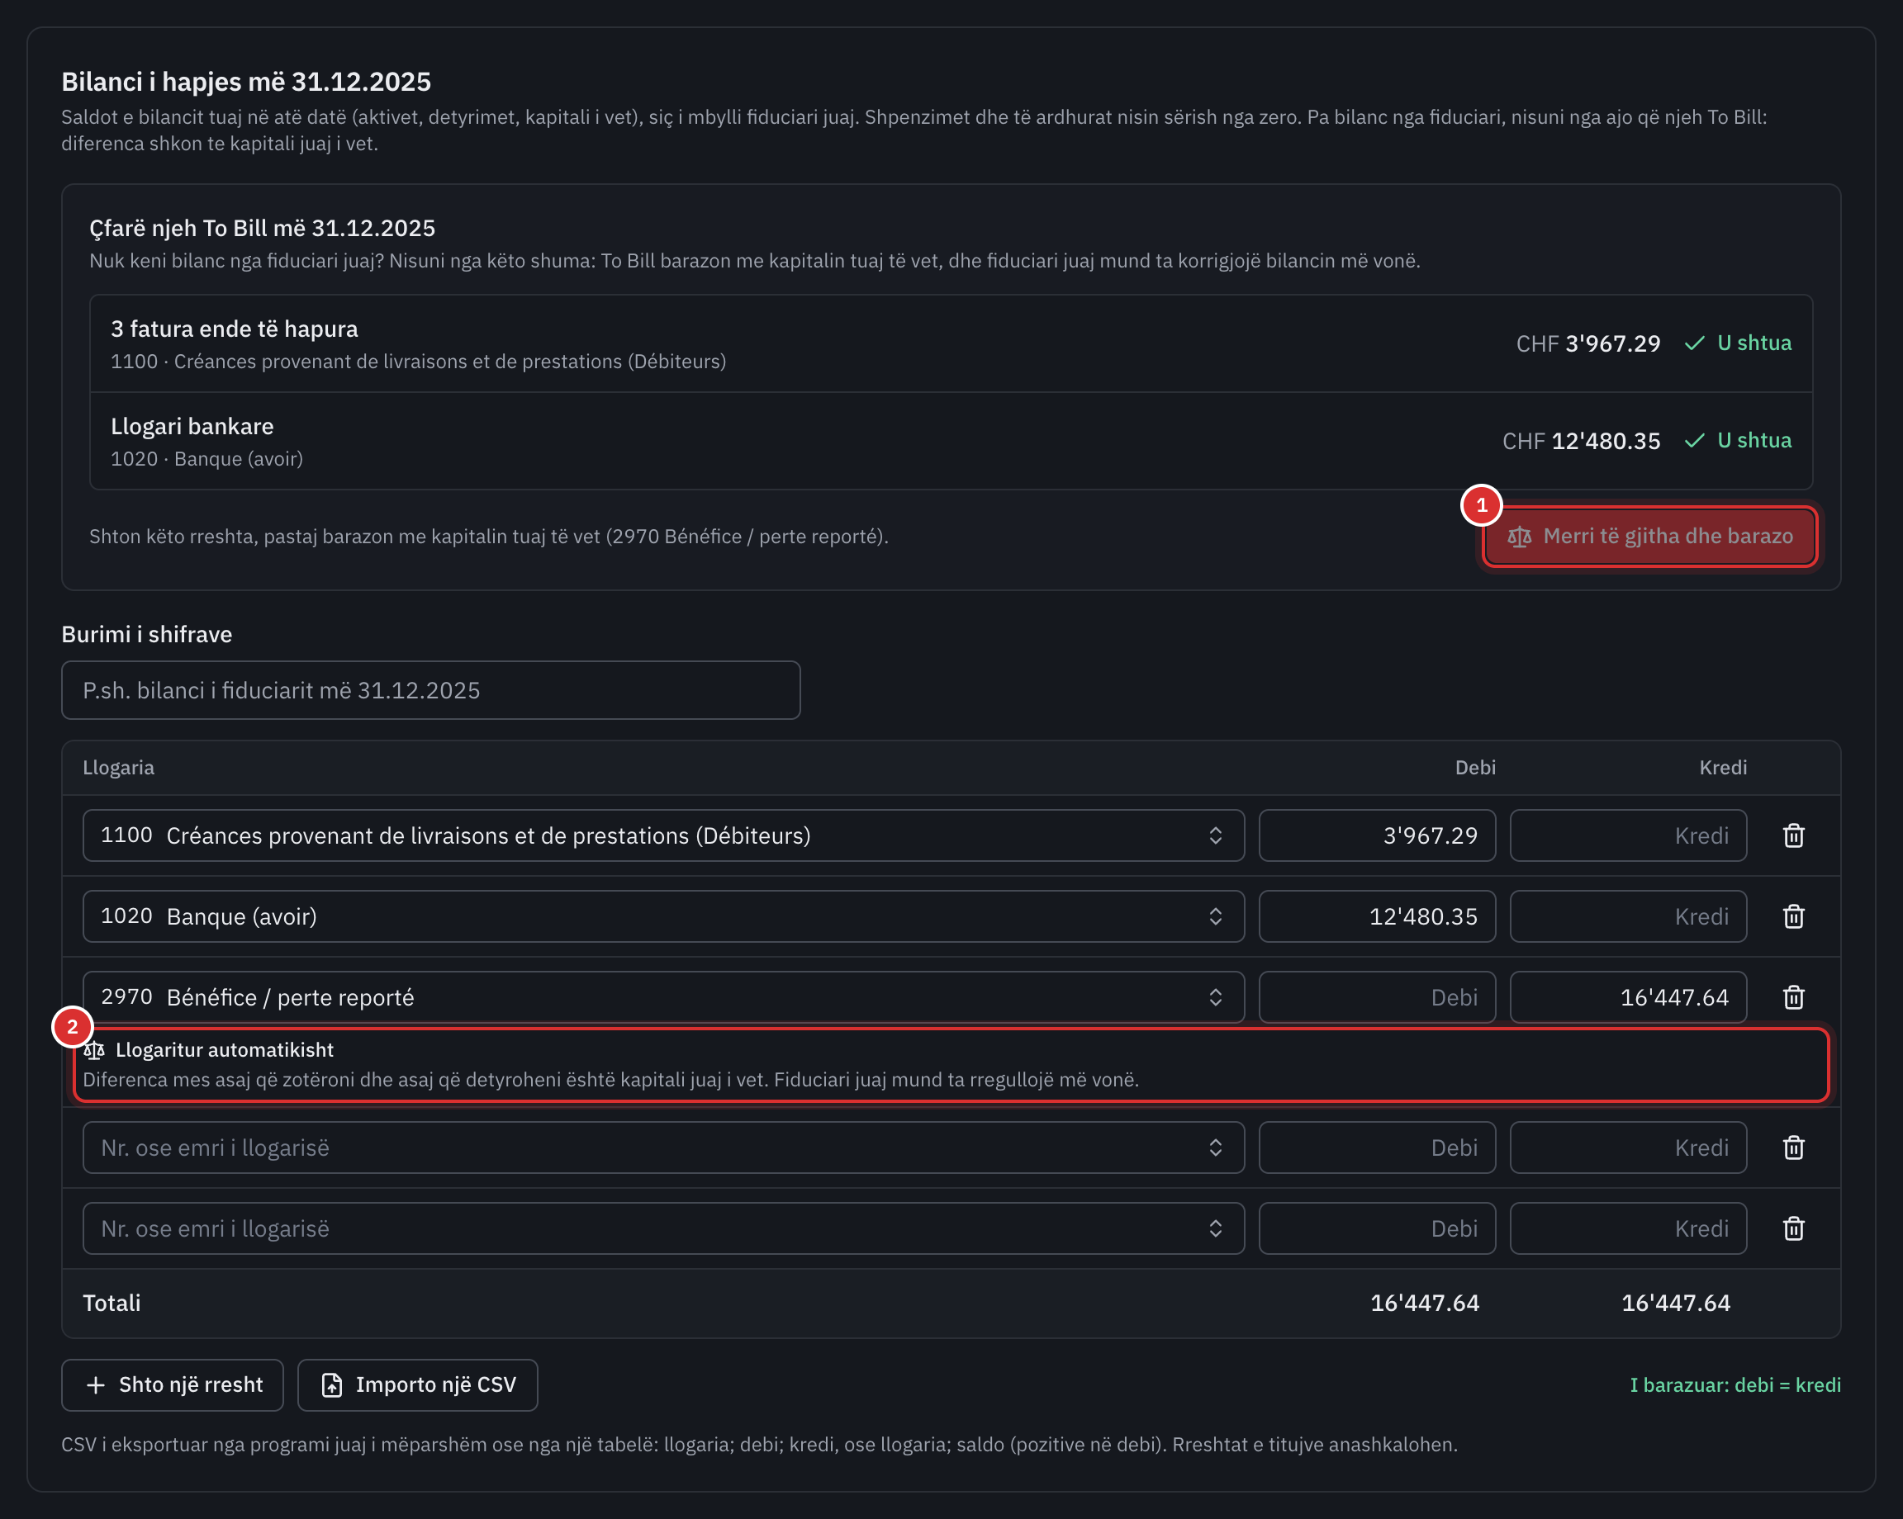Delete the 1100 Créances row
The height and width of the screenshot is (1519, 1903).
(x=1792, y=835)
